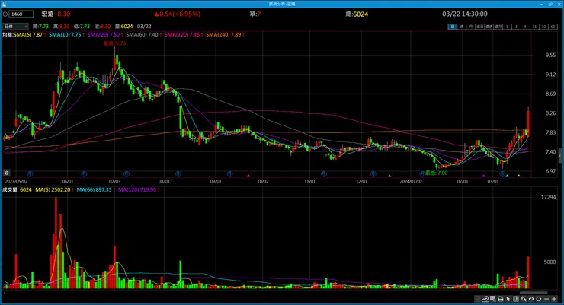Click the magenta triangle marker near 10/02

pyautogui.click(x=248, y=176)
